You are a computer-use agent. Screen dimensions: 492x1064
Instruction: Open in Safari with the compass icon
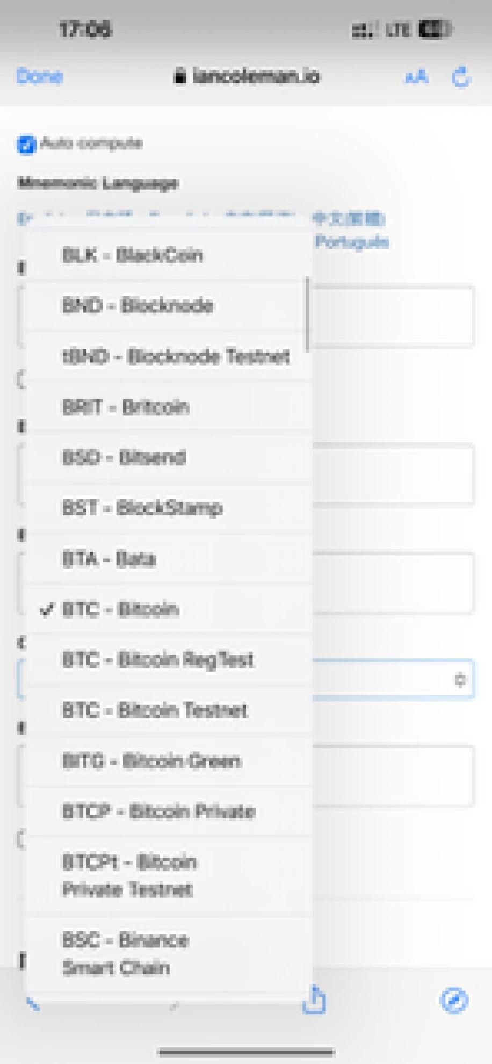[x=454, y=1000]
